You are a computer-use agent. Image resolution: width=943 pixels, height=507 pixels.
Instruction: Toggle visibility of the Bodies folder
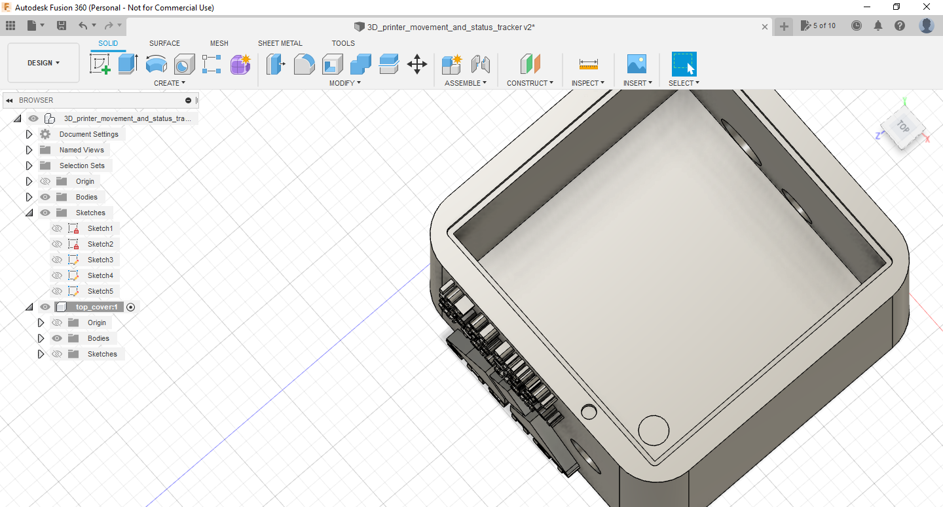point(45,197)
